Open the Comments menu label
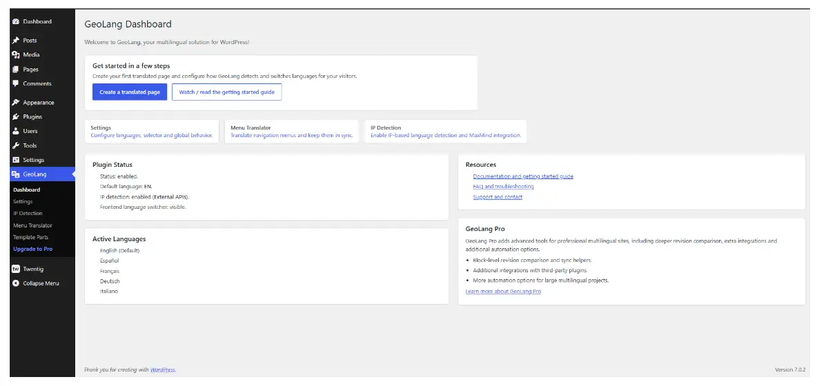Screen dimensions: 828x386 click(x=37, y=84)
